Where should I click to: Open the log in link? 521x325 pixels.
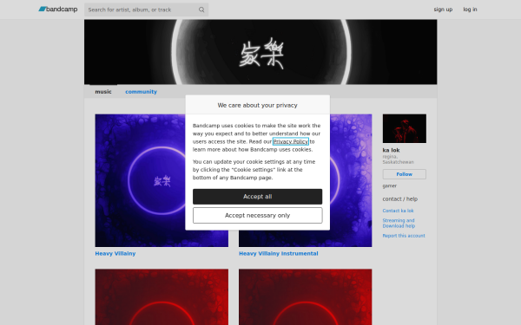470,10
